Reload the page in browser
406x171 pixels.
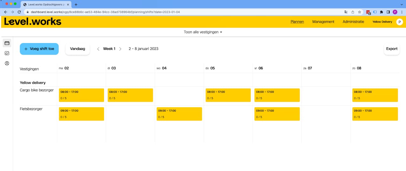[x=19, y=12]
